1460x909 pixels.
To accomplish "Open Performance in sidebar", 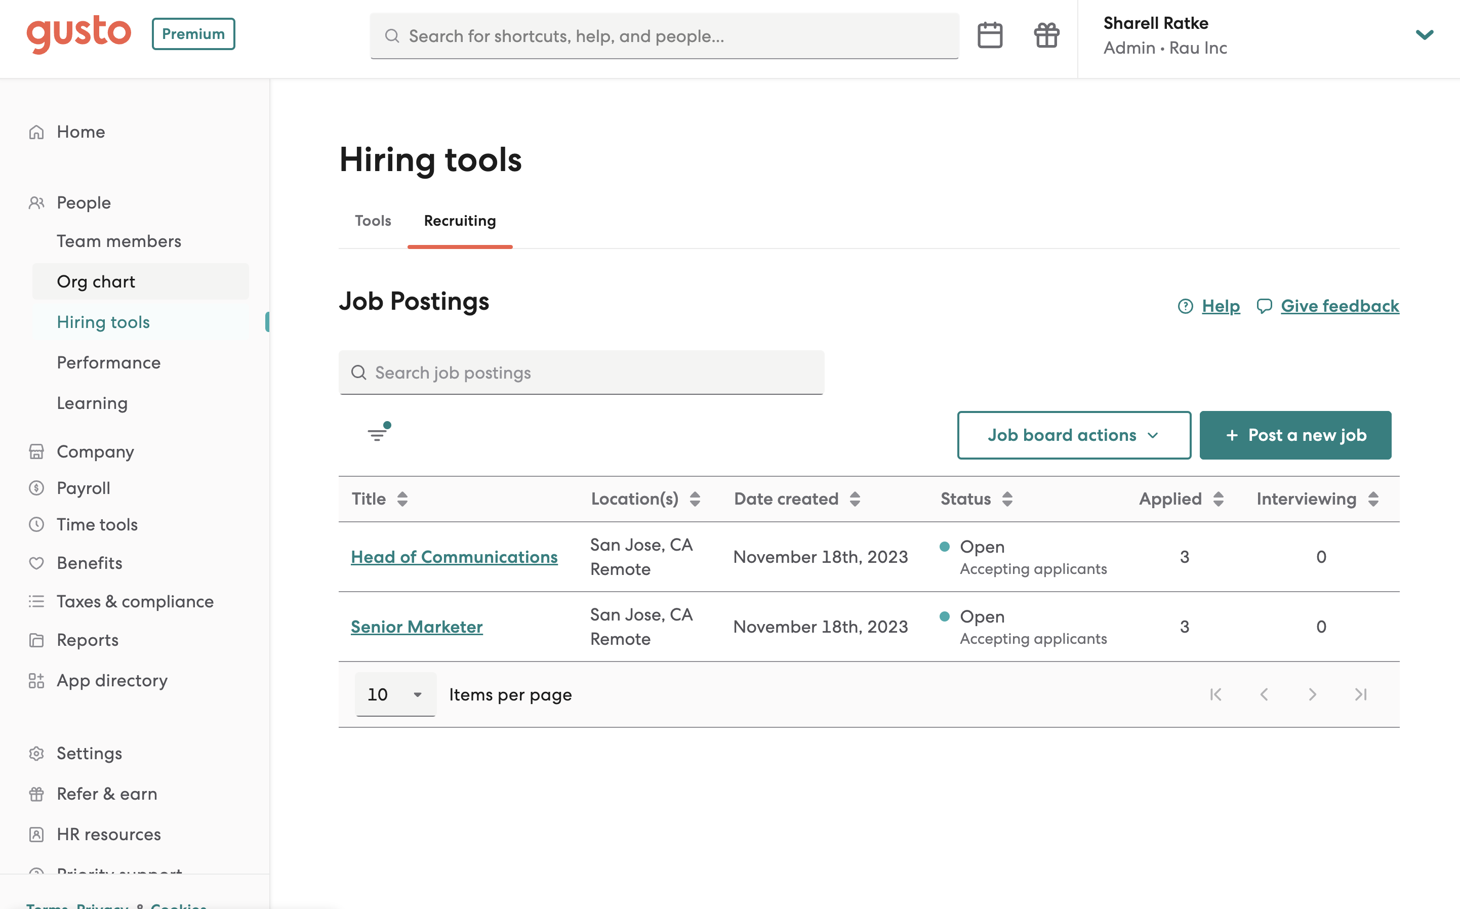I will [x=109, y=362].
